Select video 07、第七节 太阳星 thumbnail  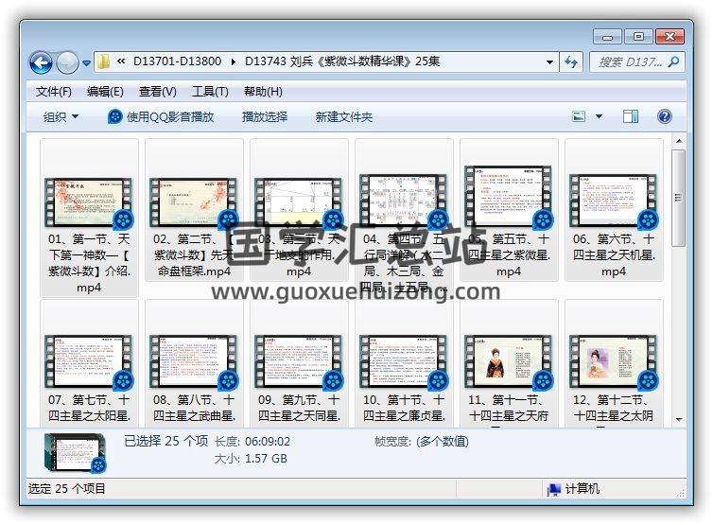(89, 362)
